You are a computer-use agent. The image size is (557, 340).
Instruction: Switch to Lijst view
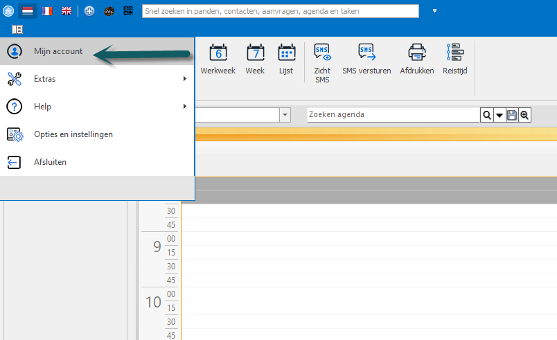(x=286, y=60)
